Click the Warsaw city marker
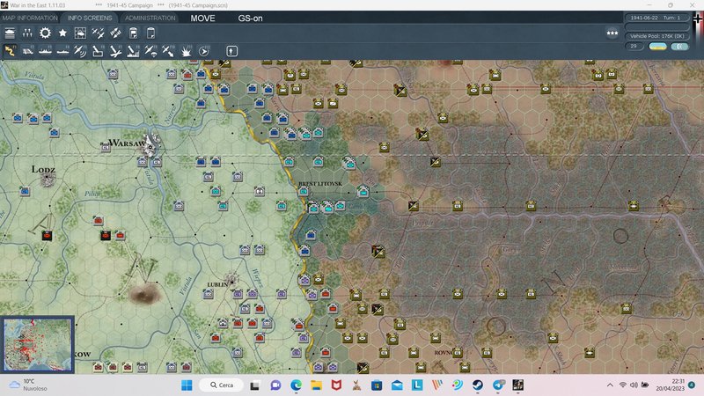Viewport: 704px width, 396px height. click(x=150, y=144)
